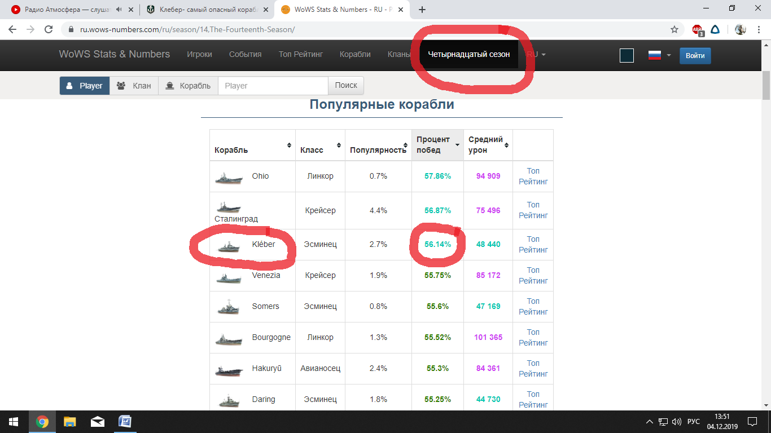The image size is (771, 433).
Task: Open the RU region dropdown
Action: (536, 55)
